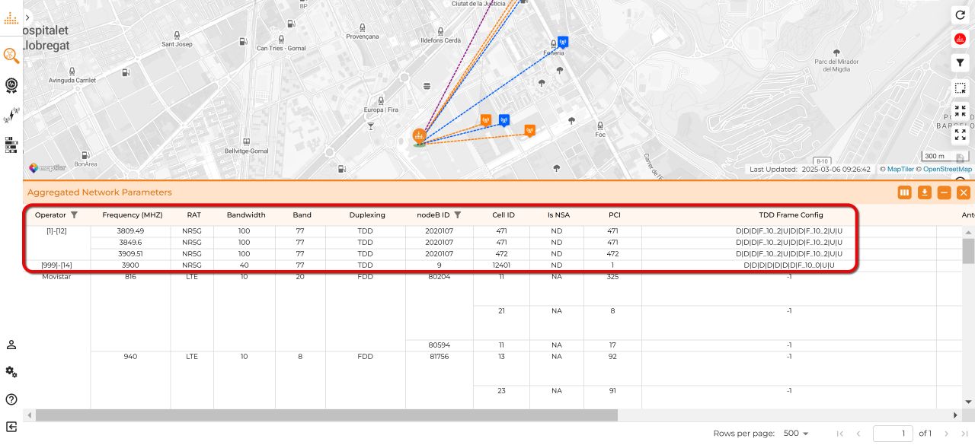The height and width of the screenshot is (445, 975).
Task: Click the TDD Frame Config column header
Action: (x=790, y=215)
